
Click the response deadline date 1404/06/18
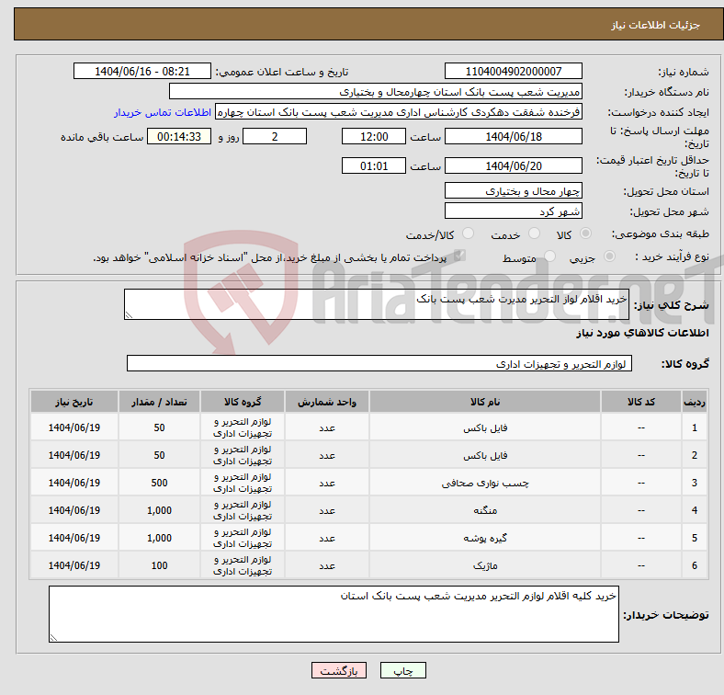[513, 136]
